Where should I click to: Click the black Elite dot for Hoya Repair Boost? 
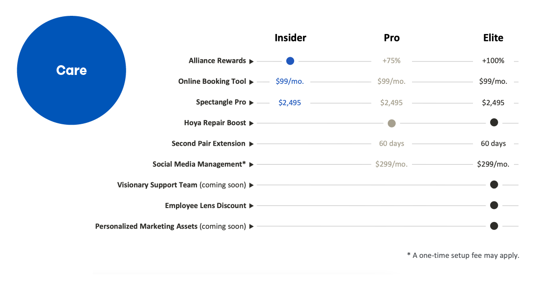(x=494, y=122)
